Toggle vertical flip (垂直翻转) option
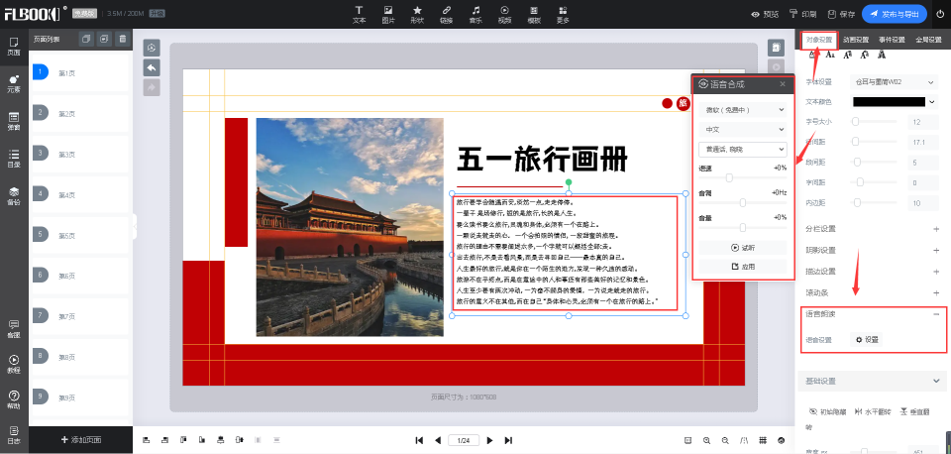The image size is (951, 454). [x=915, y=411]
